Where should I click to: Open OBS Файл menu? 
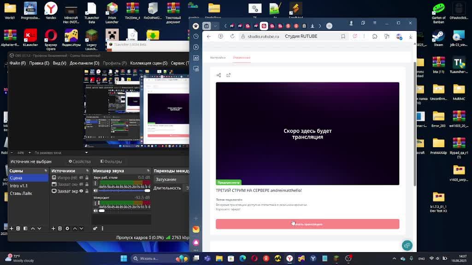[x=18, y=63]
